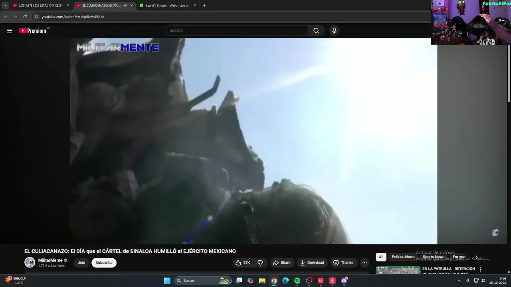
Task: Select the Sports News filter chip
Action: pos(434,257)
